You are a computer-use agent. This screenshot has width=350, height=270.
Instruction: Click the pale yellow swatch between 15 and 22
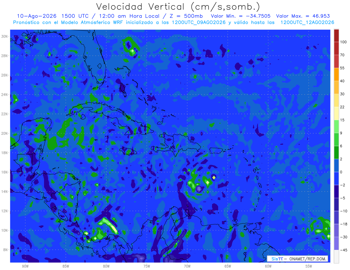coord(336,113)
